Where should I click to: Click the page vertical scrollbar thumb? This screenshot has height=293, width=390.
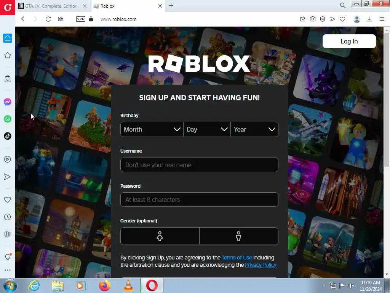click(x=387, y=100)
